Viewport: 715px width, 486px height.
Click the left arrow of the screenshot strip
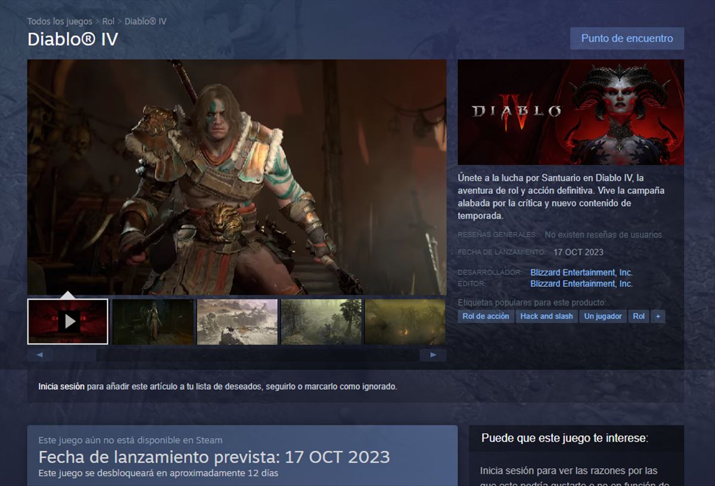40,355
